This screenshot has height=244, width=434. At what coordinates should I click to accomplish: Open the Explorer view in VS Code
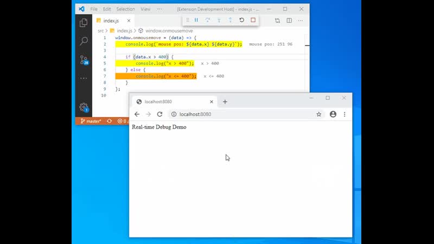click(x=84, y=23)
